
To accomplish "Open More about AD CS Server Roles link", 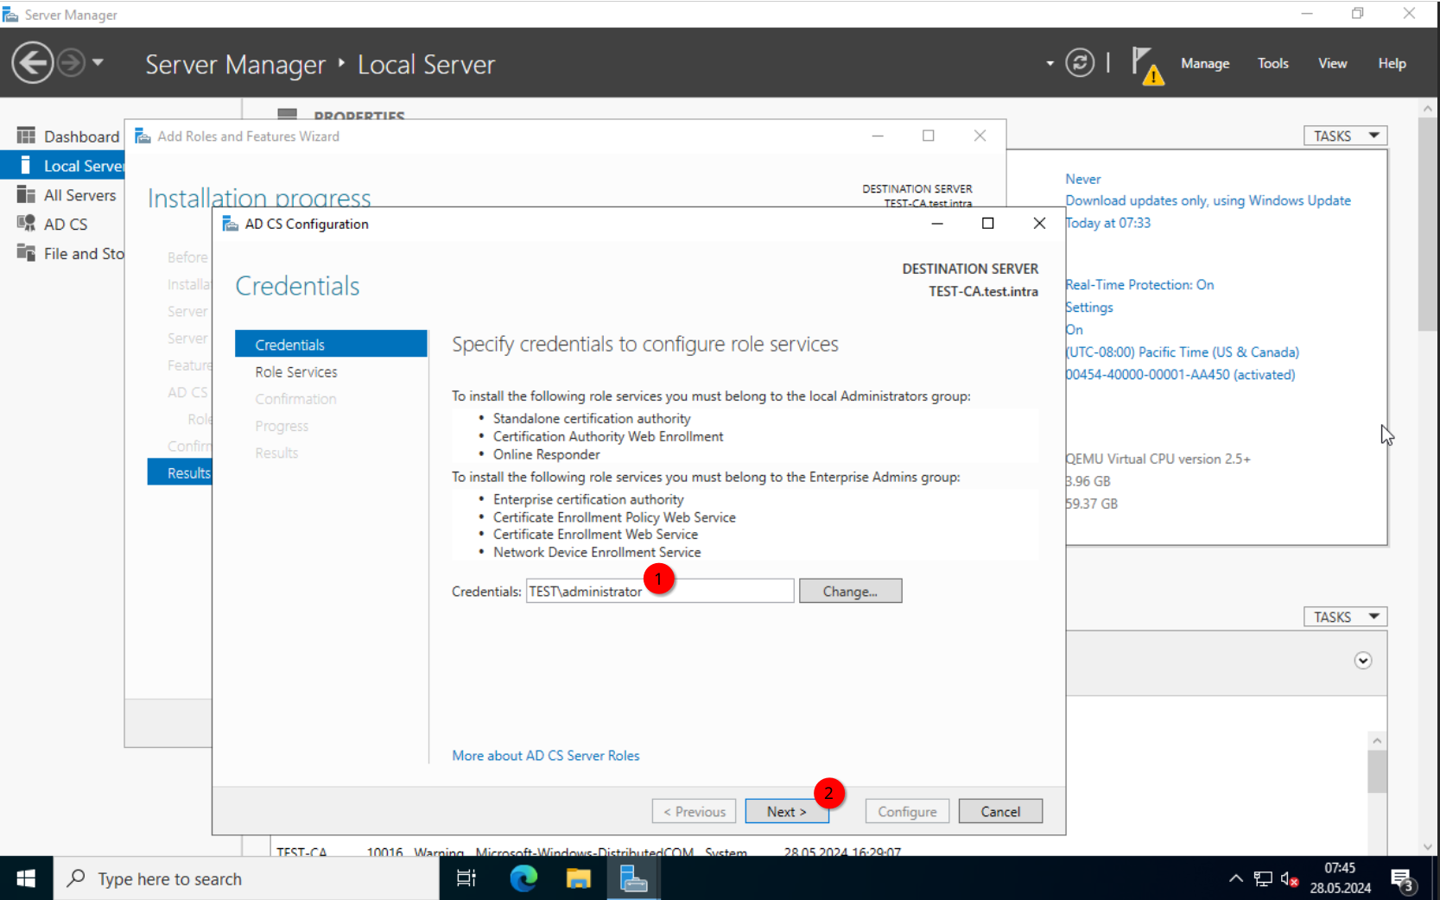I will point(546,756).
